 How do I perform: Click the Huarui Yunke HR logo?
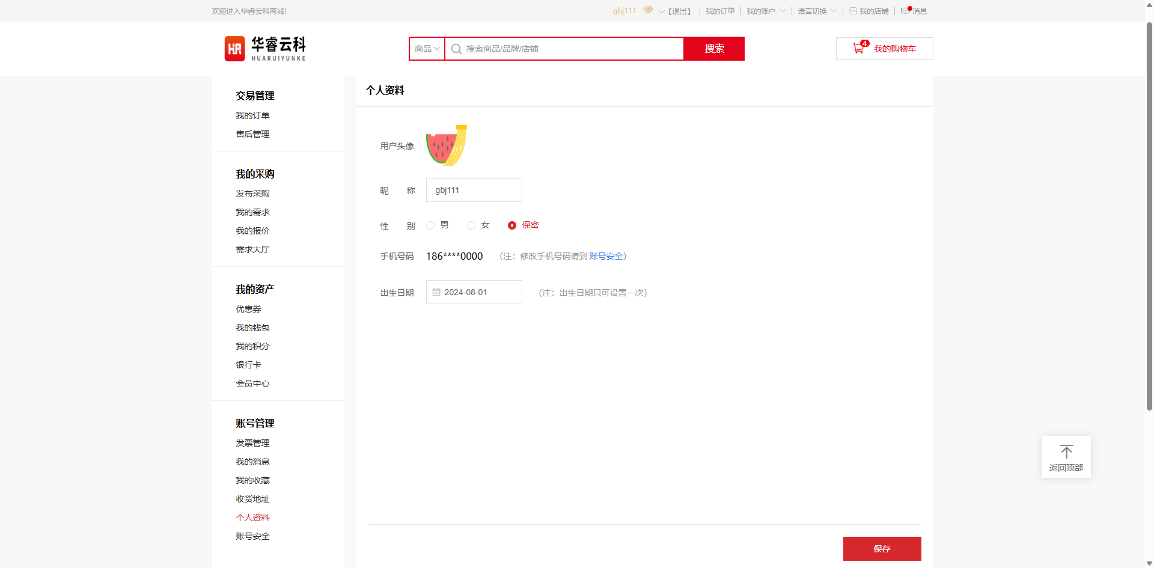point(234,49)
